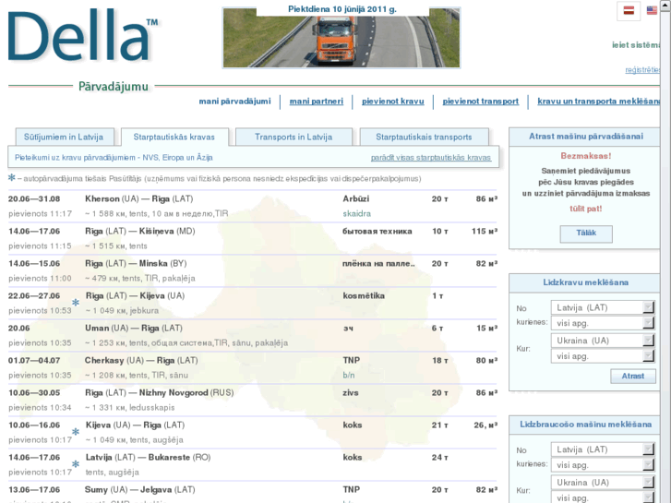Click the Della logo
This screenshot has height=503, width=671.
coord(83,35)
